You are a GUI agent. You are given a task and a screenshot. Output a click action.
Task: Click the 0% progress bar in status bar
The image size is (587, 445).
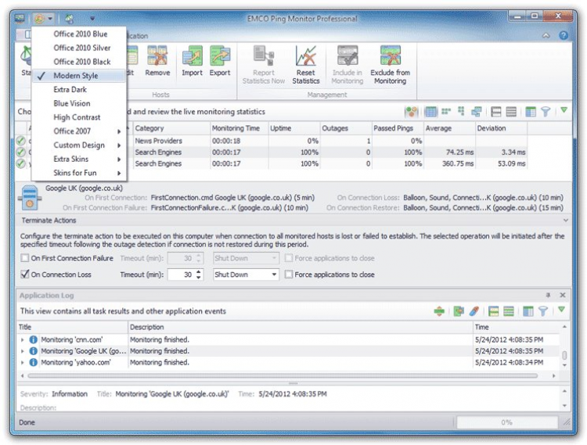(507, 422)
